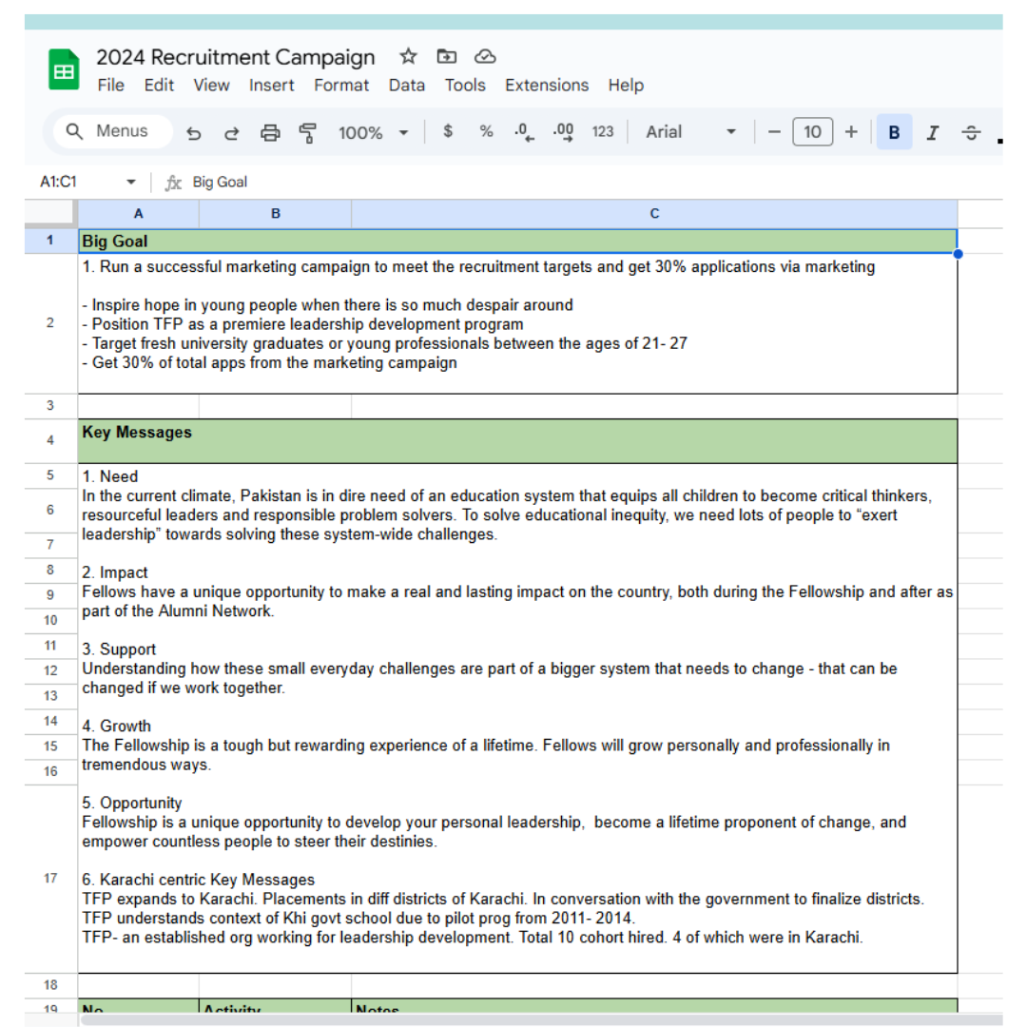Image resolution: width=1027 pixels, height=1027 pixels.
Task: Select row 18 header
Action: point(50,985)
